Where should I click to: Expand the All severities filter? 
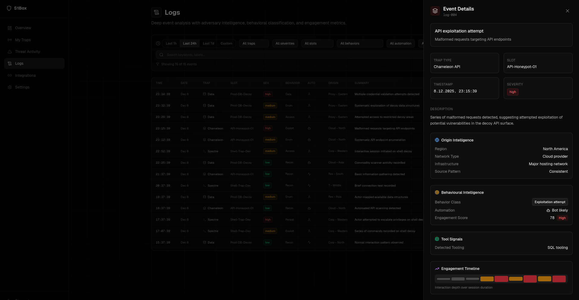(x=285, y=44)
